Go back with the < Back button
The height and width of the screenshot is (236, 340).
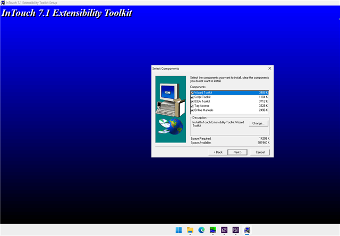pos(218,152)
